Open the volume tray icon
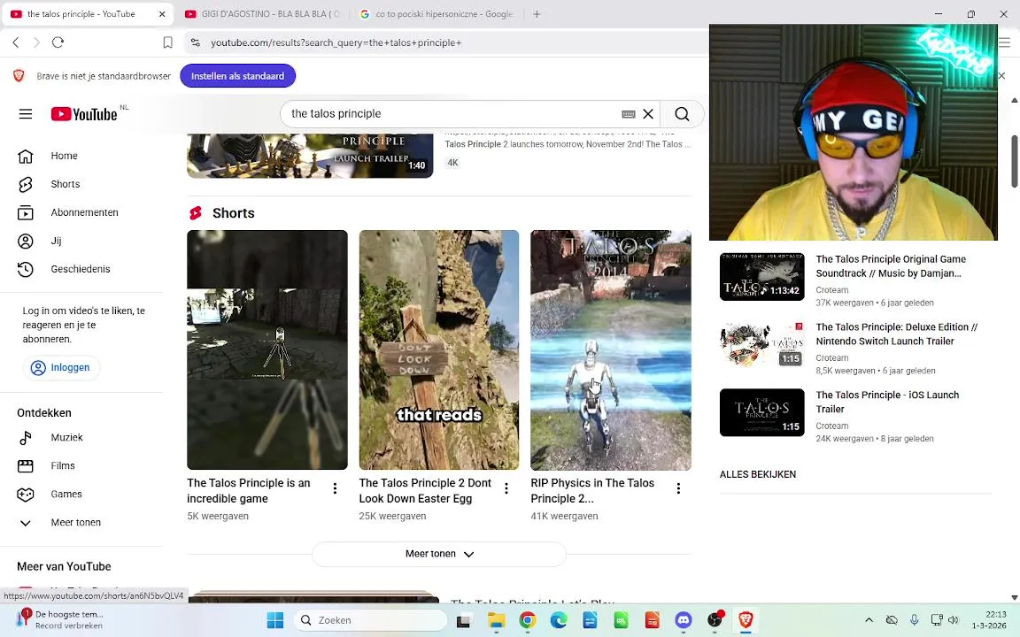This screenshot has height=637, width=1020. [954, 621]
